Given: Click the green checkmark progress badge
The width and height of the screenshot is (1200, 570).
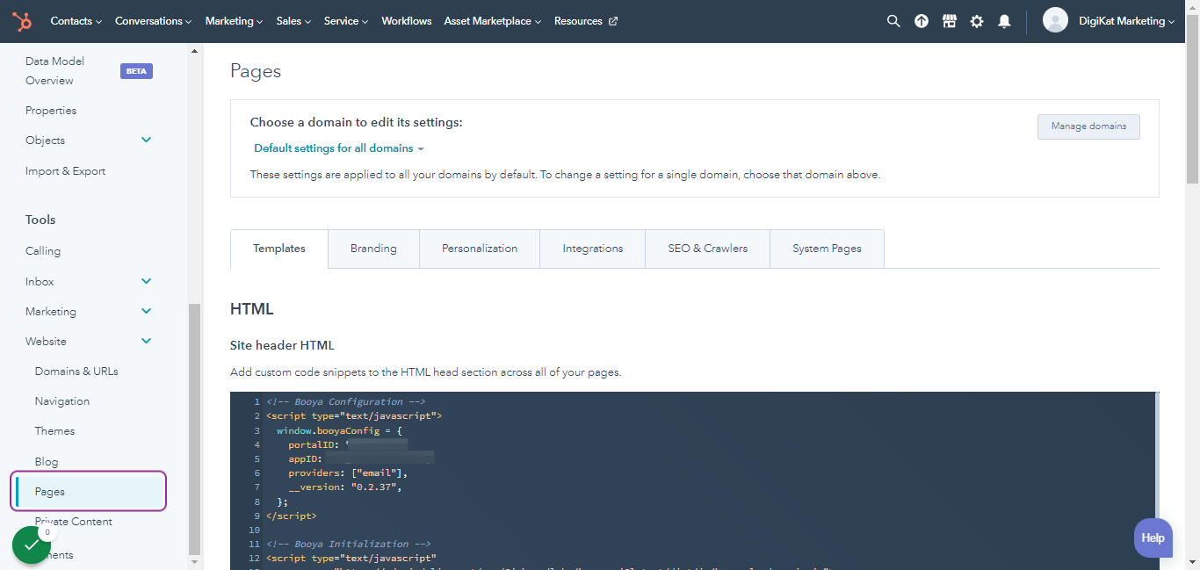Looking at the screenshot, I should [32, 545].
